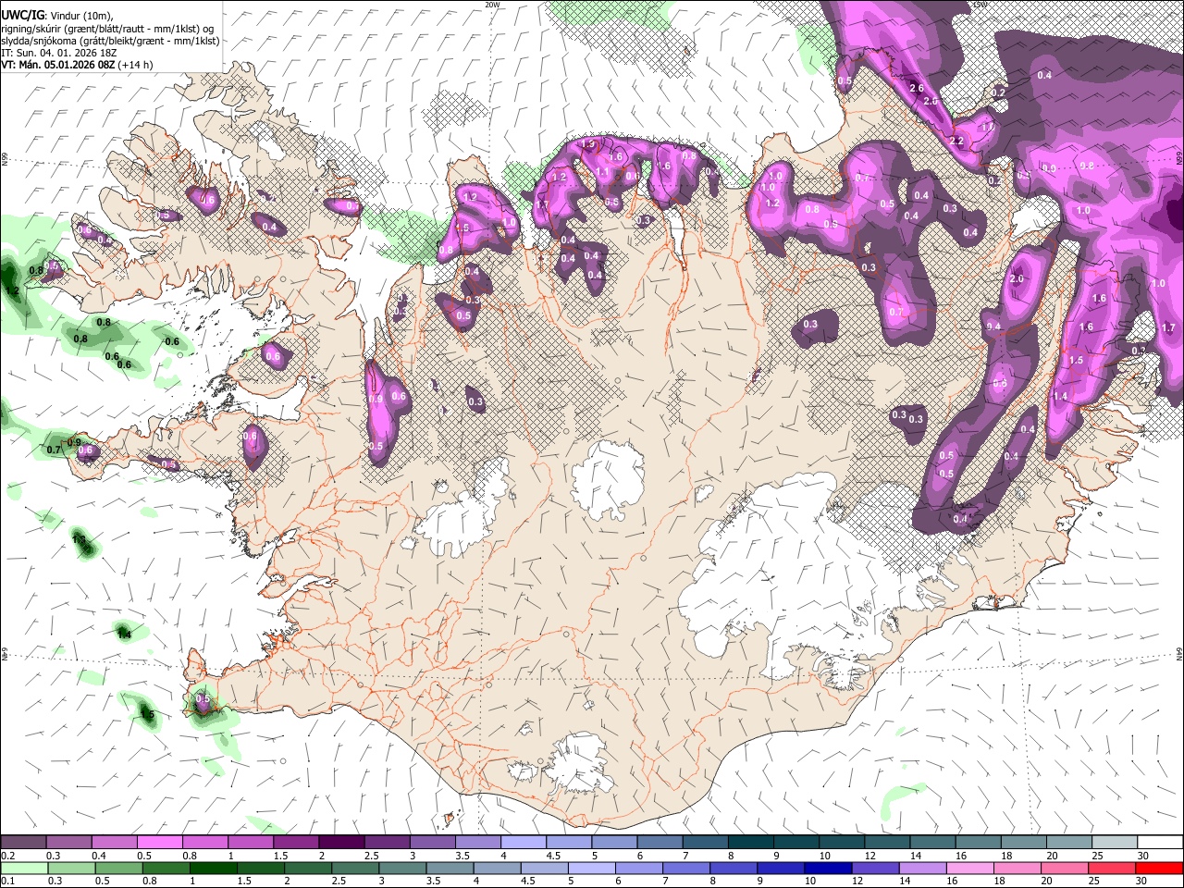1184x888 pixels.
Task: Pick the royal blue 8 swatch in lower legend
Action: 734,868
